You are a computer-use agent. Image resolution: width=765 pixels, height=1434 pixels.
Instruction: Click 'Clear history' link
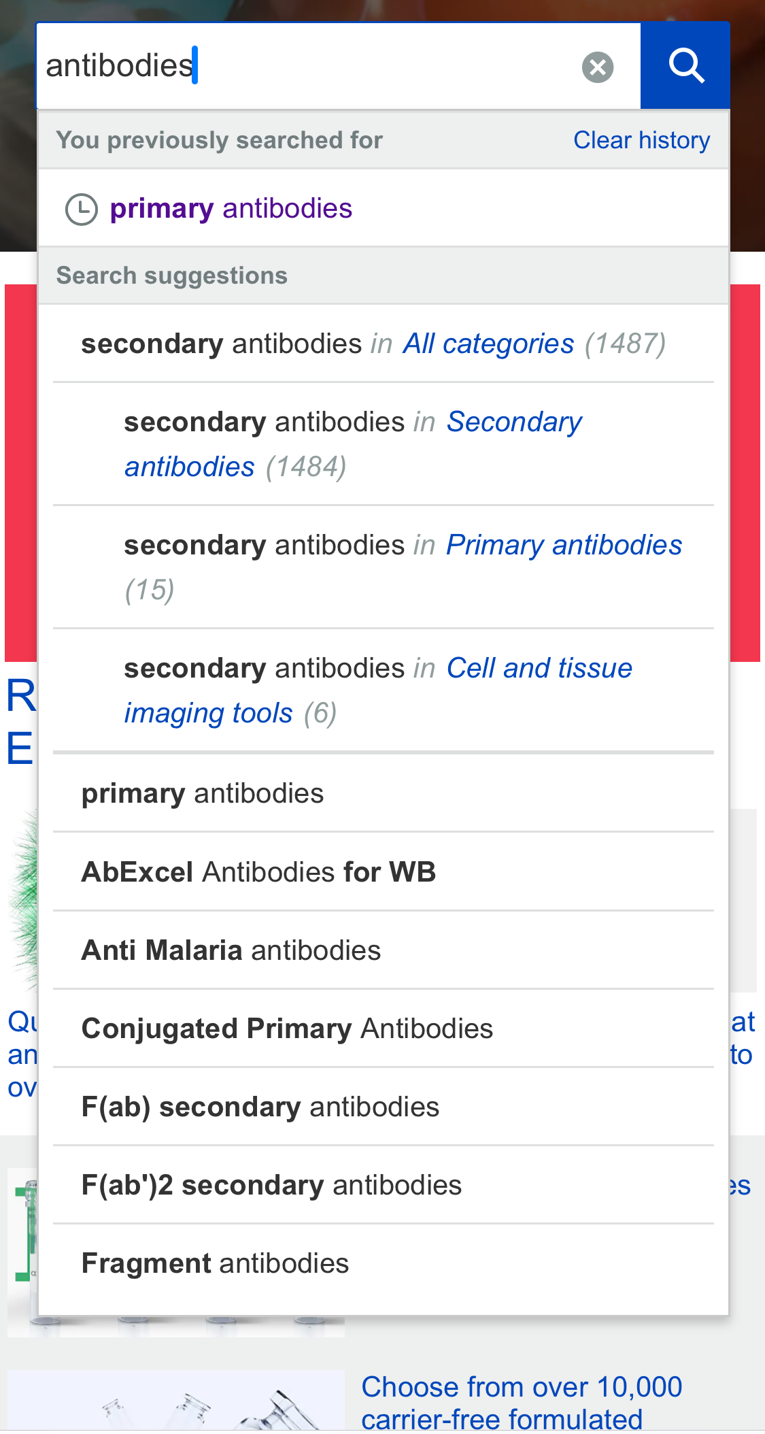pos(642,139)
